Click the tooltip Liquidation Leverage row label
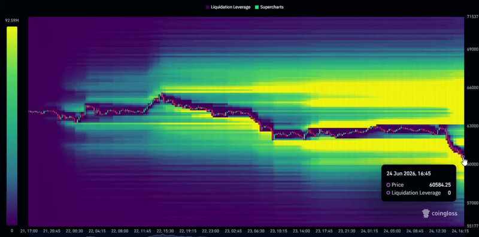Viewport: 479px width, 237px height. click(416, 193)
